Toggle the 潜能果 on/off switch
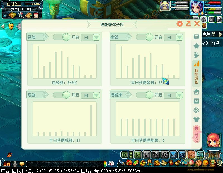The width and height of the screenshot is (223, 173). (x=144, y=95)
